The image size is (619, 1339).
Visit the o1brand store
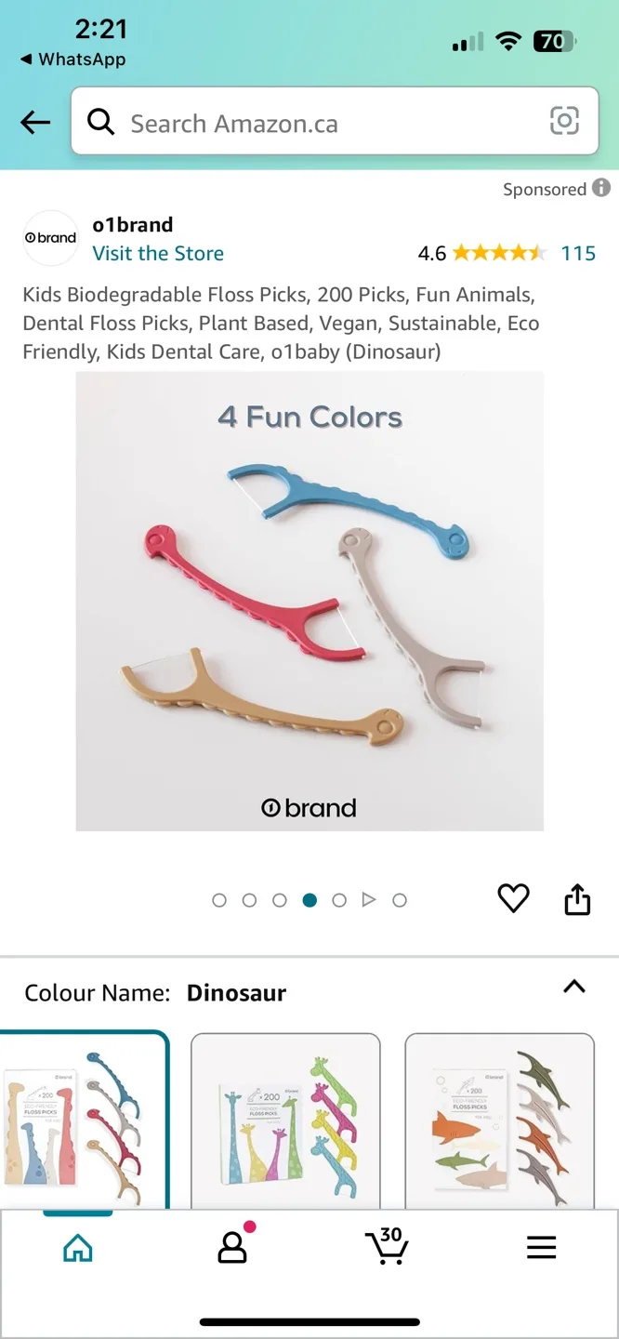(x=158, y=253)
